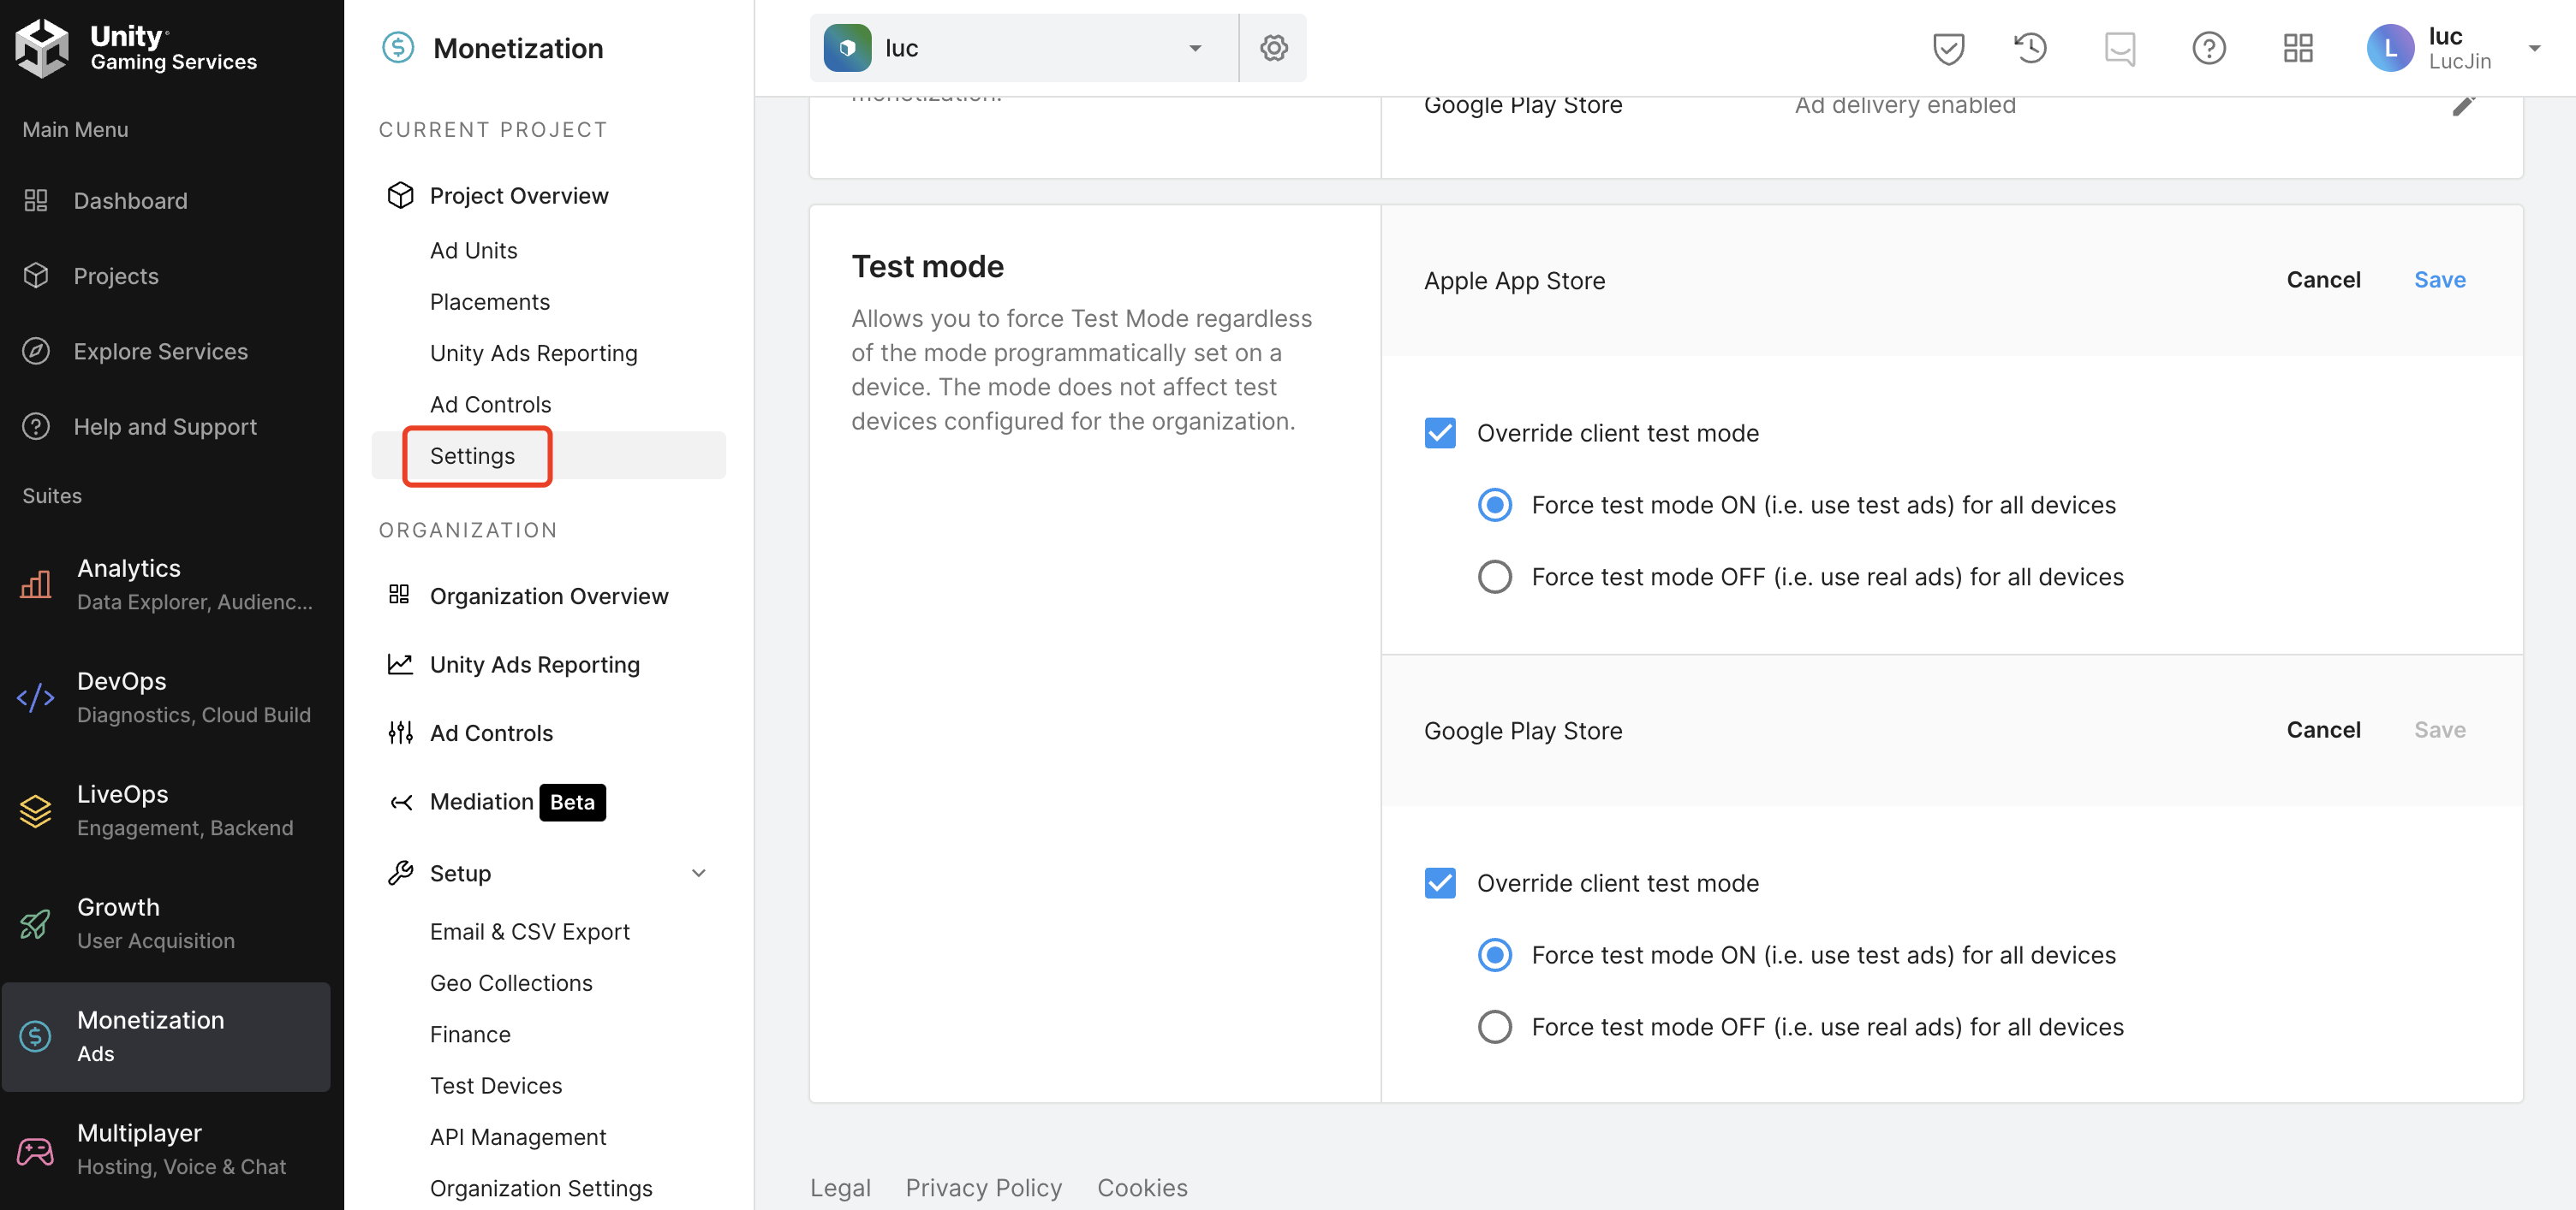
Task: Click the Explore Services compass icon
Action: [x=36, y=351]
